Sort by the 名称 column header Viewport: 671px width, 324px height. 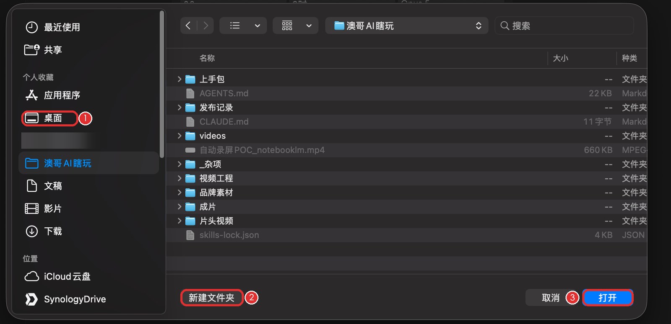tap(207, 58)
